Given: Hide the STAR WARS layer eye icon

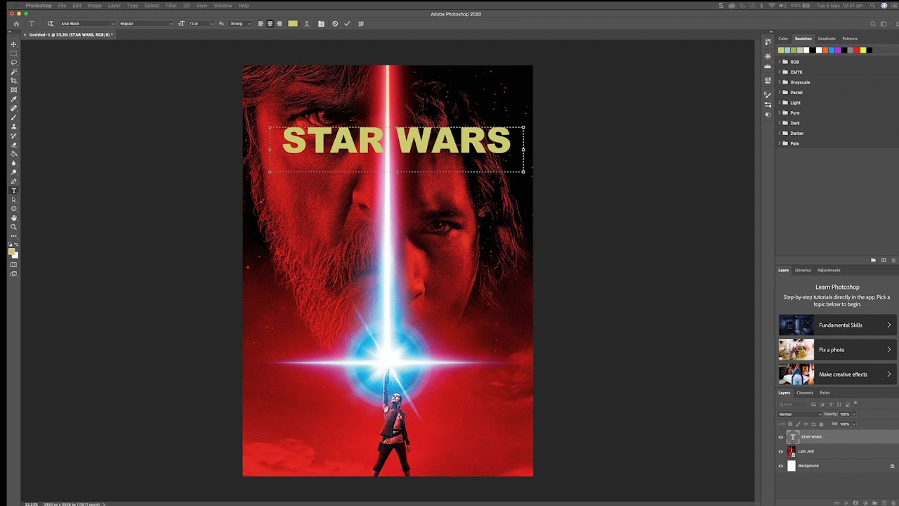Looking at the screenshot, I should point(780,437).
